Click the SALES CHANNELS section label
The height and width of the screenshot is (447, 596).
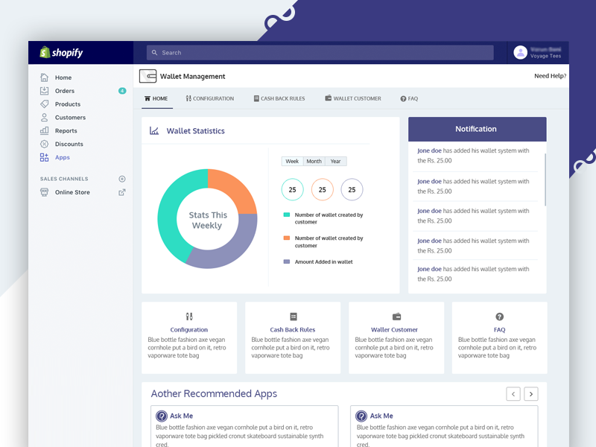pyautogui.click(x=64, y=179)
